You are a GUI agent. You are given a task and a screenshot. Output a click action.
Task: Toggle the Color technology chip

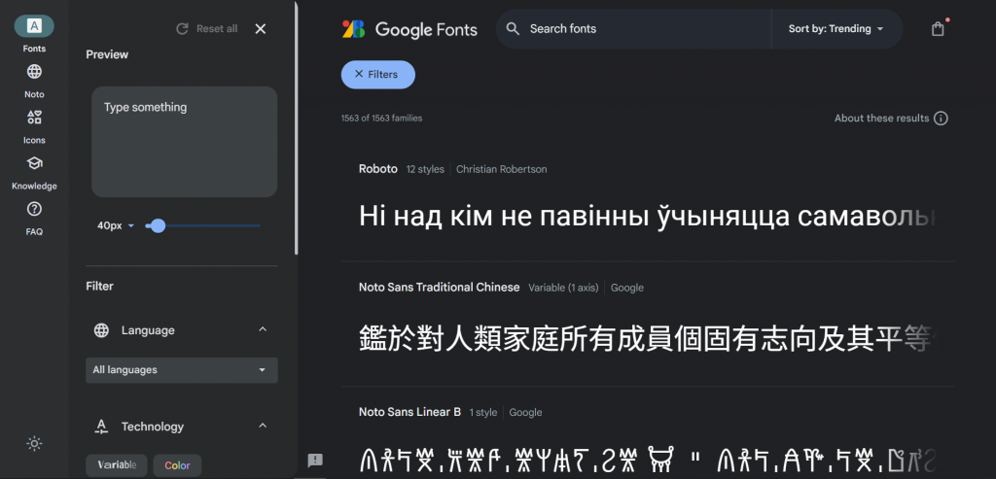click(177, 465)
